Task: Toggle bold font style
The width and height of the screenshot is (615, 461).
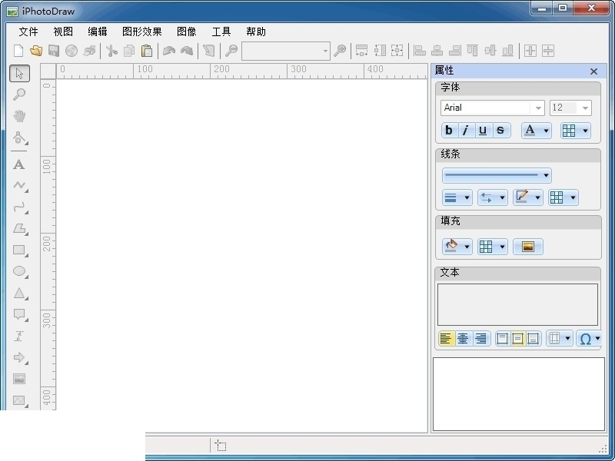Action: [x=449, y=131]
